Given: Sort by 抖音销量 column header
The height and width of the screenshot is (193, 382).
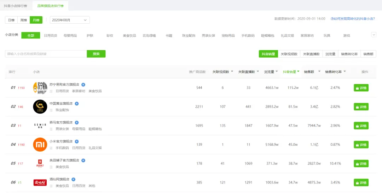Looking at the screenshot, I should click(291, 72).
